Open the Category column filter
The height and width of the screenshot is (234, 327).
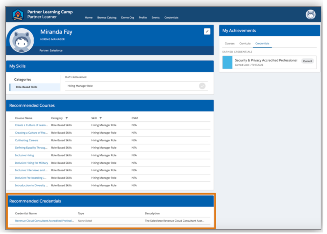tap(66, 118)
